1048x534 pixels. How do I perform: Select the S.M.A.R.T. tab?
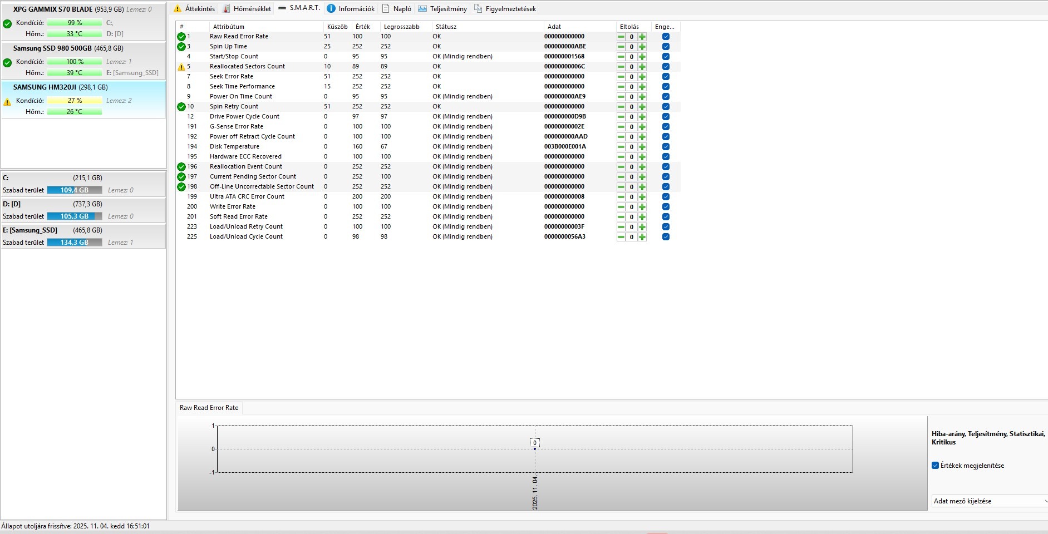tap(299, 8)
